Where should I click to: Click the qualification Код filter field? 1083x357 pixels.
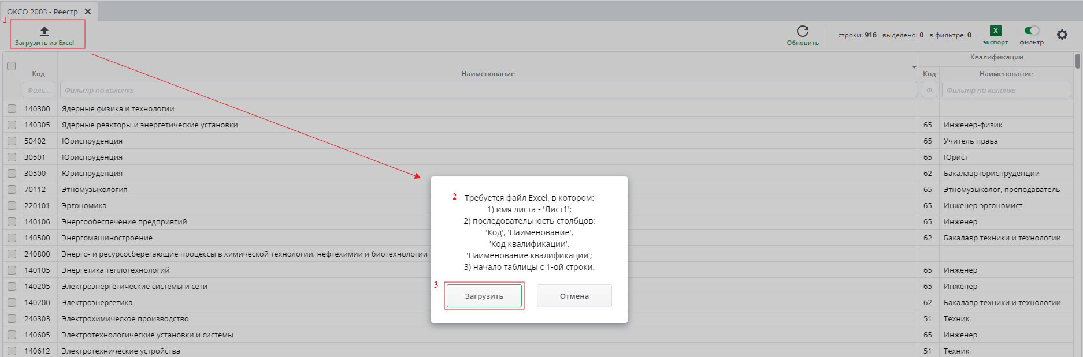coord(929,90)
